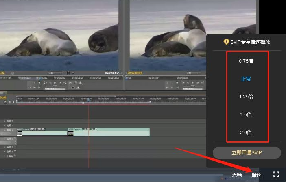The height and width of the screenshot is (182, 286).
Task: Expand the 主音轨 master track
Action: click(x=5, y=156)
